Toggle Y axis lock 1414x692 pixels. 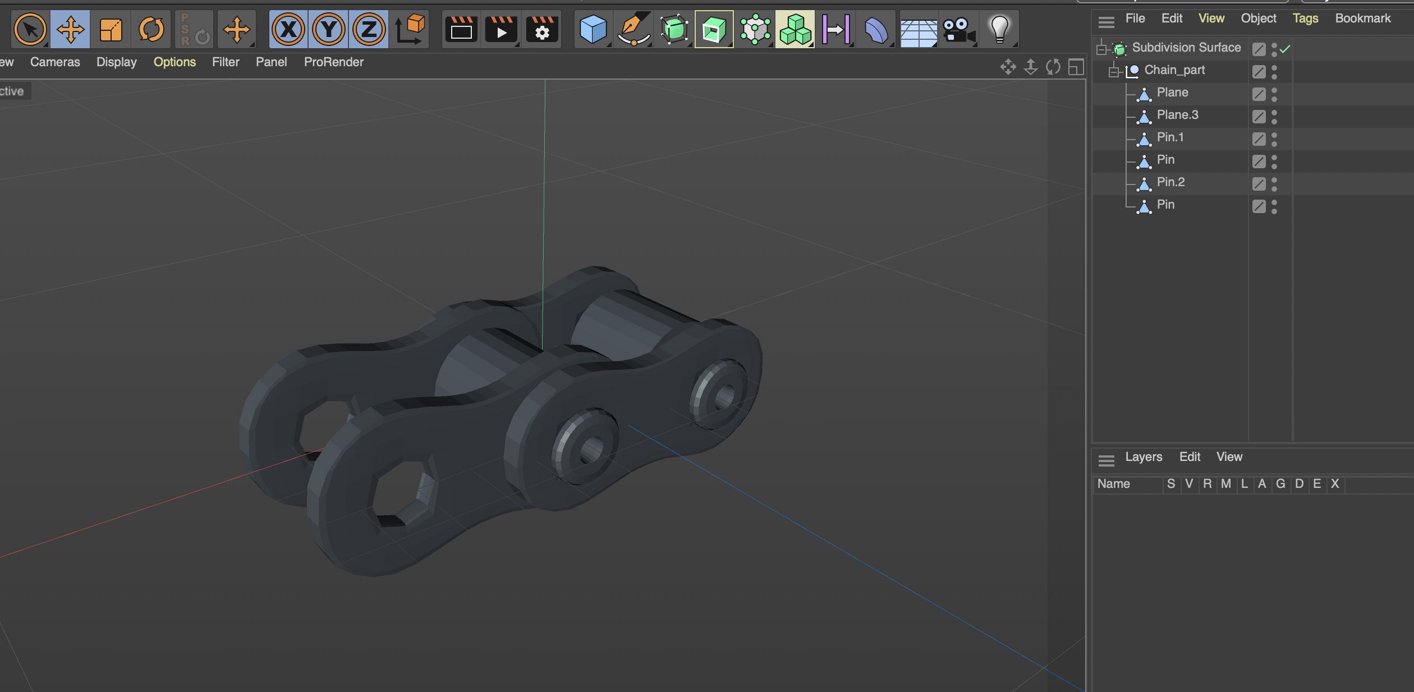click(x=329, y=29)
